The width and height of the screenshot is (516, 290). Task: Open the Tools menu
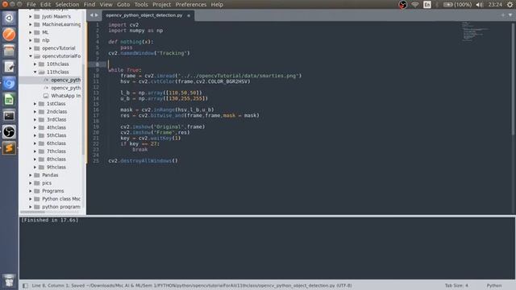click(141, 5)
